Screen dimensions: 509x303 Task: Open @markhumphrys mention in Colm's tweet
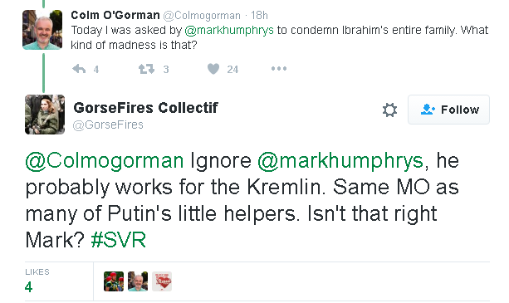pos(229,30)
